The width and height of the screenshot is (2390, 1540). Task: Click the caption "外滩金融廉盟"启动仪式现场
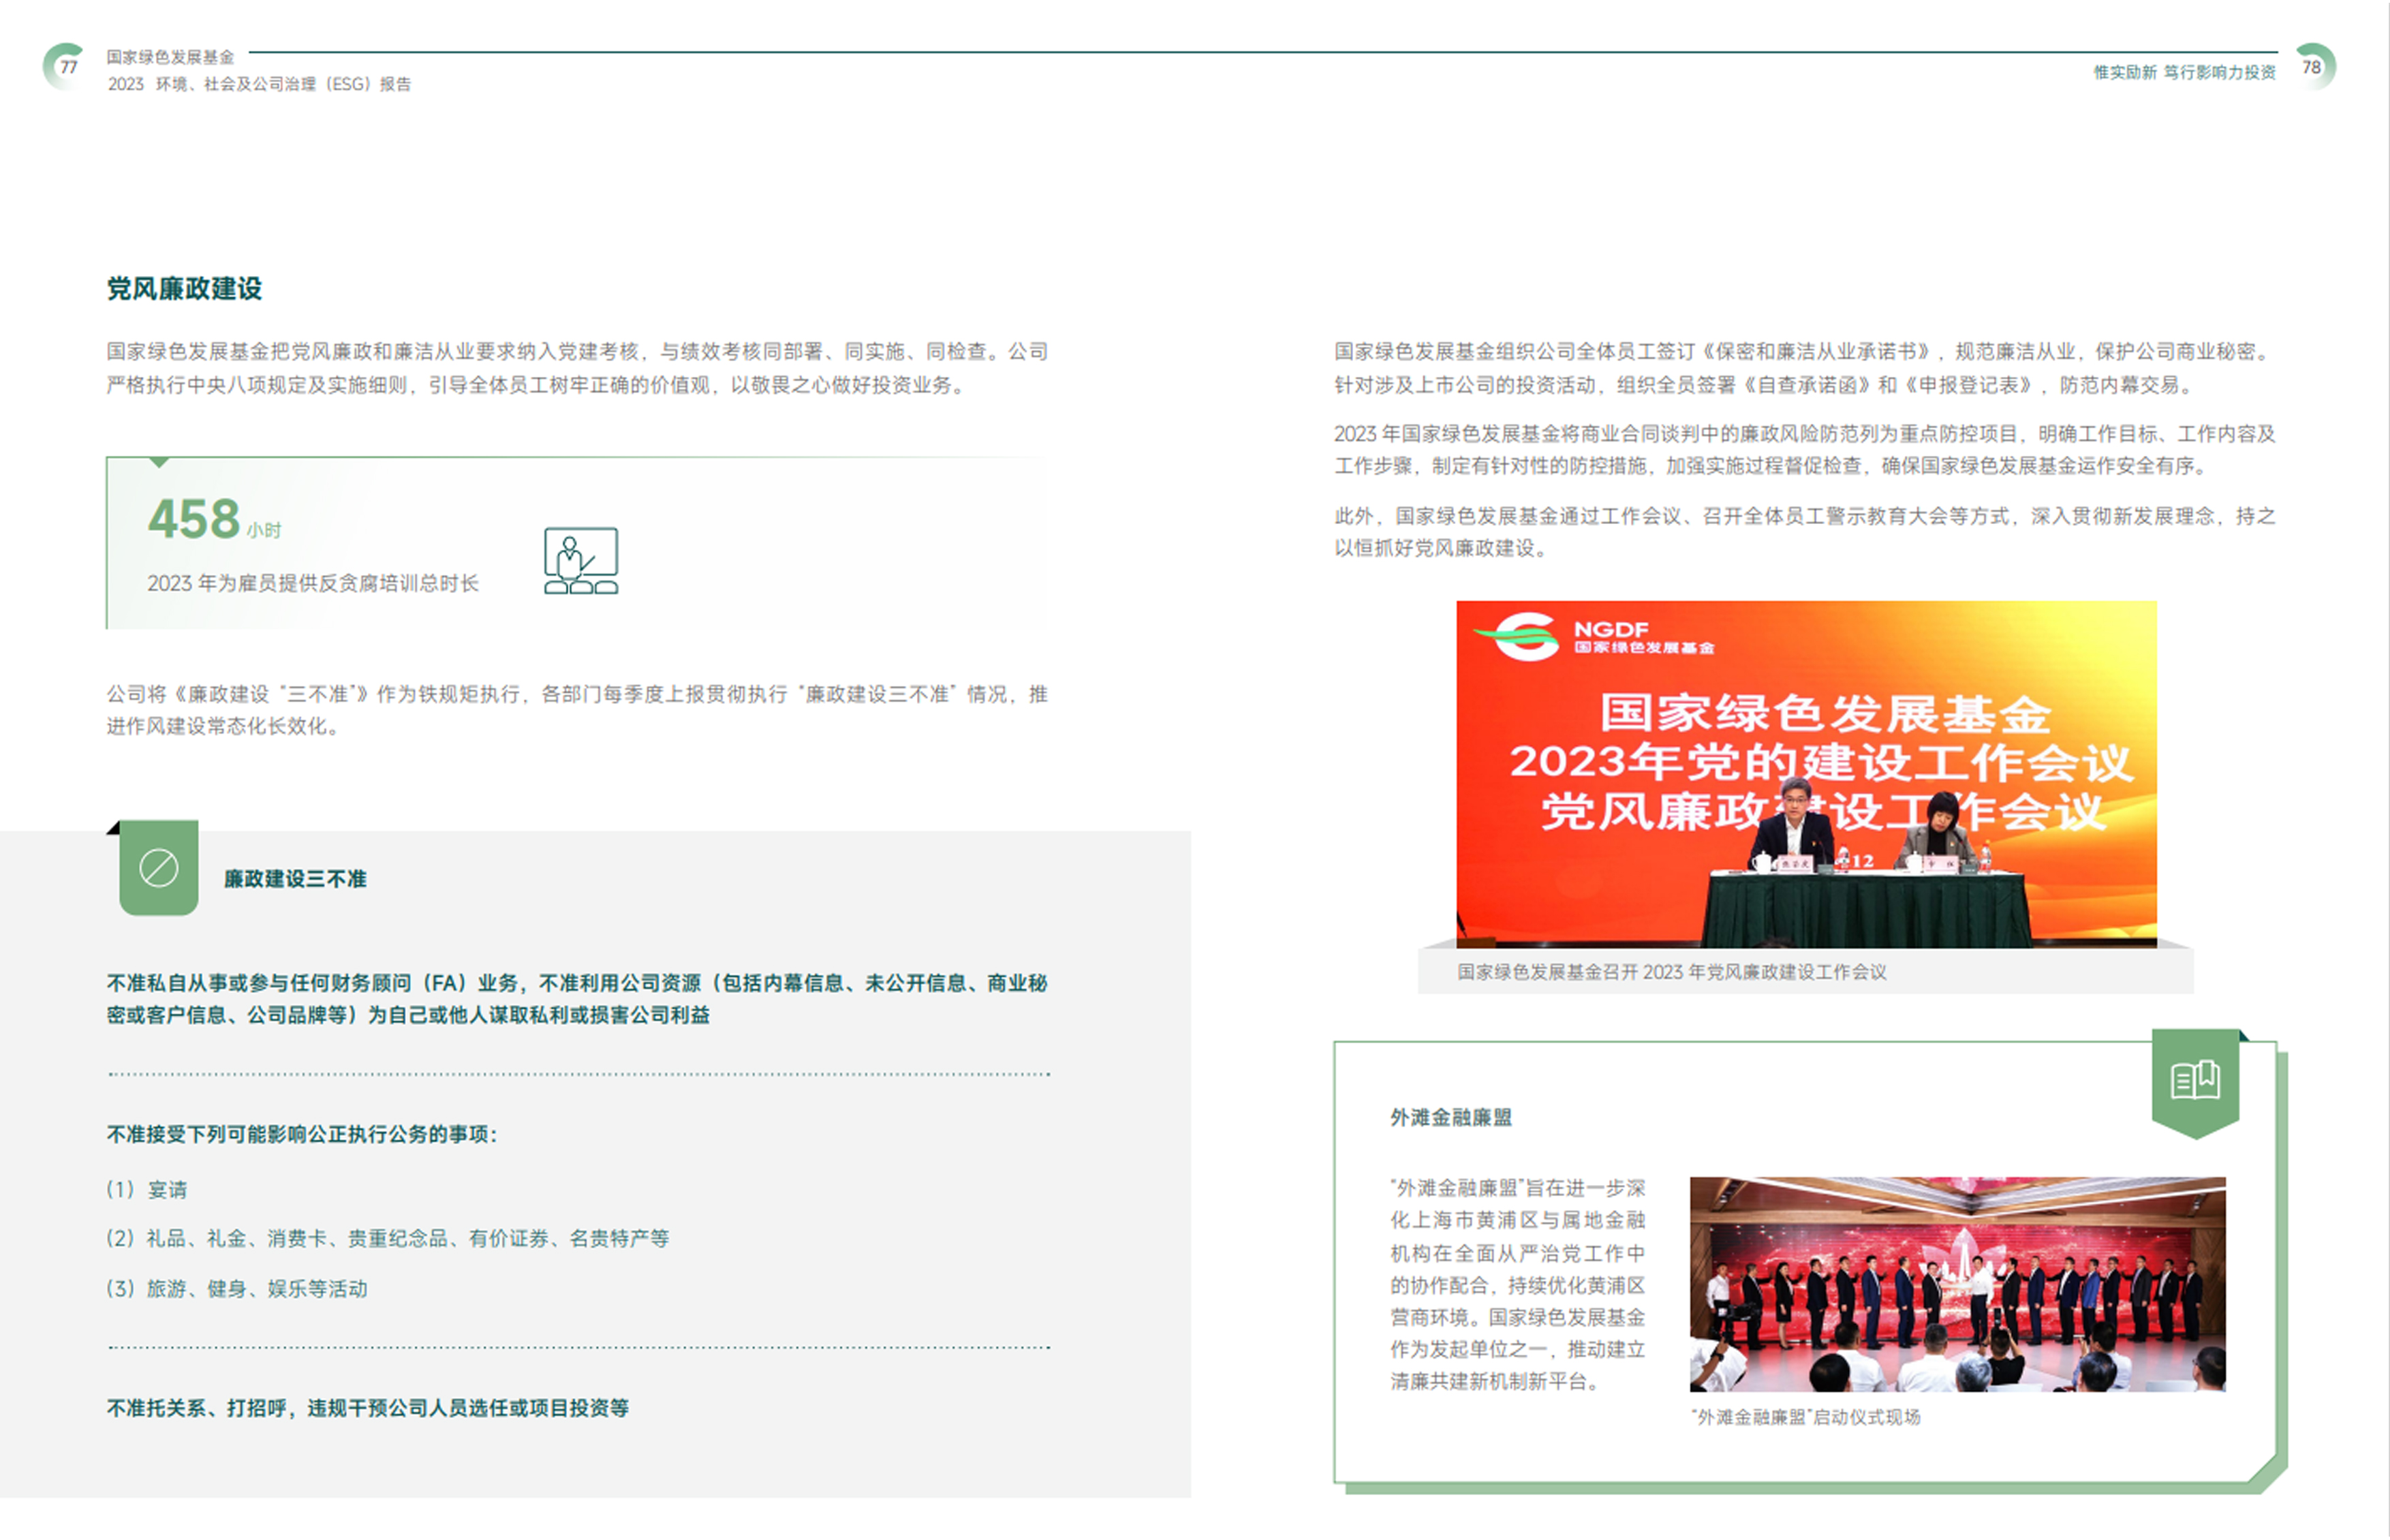tap(1805, 1417)
